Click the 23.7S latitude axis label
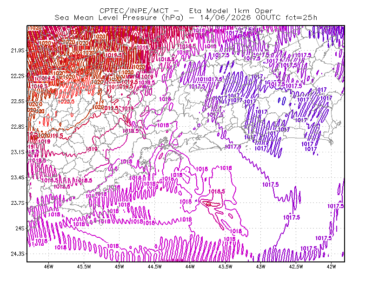This screenshot has height=287, width=372. (x=18, y=203)
